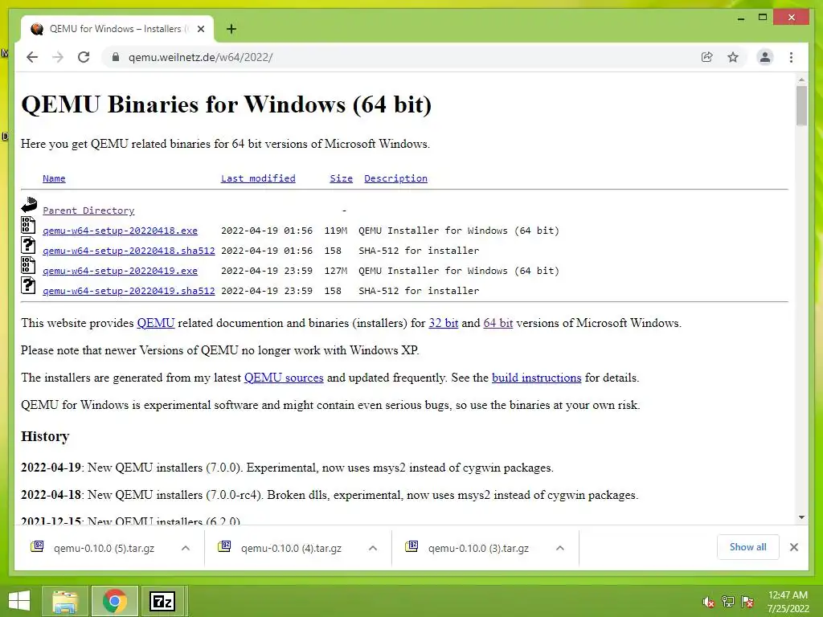Image resolution: width=823 pixels, height=617 pixels.
Task: Click the 127M size value
Action: (336, 271)
